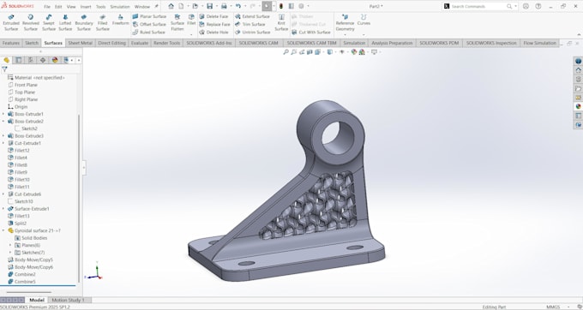The width and height of the screenshot is (583, 310).
Task: Open the Insert menu
Action: tap(86, 7)
